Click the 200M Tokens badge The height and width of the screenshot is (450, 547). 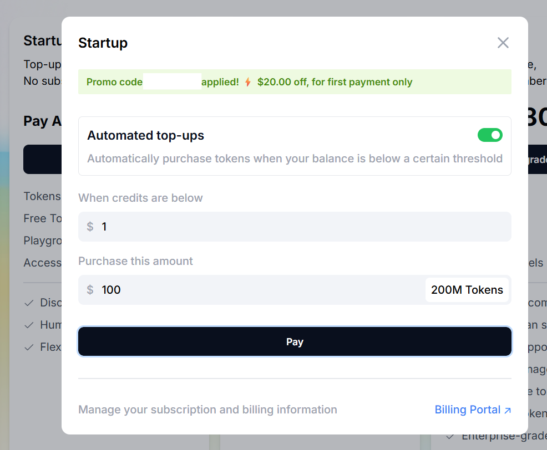(x=467, y=290)
